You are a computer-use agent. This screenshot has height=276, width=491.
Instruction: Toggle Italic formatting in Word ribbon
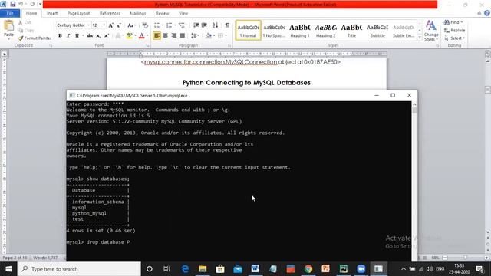(68, 36)
